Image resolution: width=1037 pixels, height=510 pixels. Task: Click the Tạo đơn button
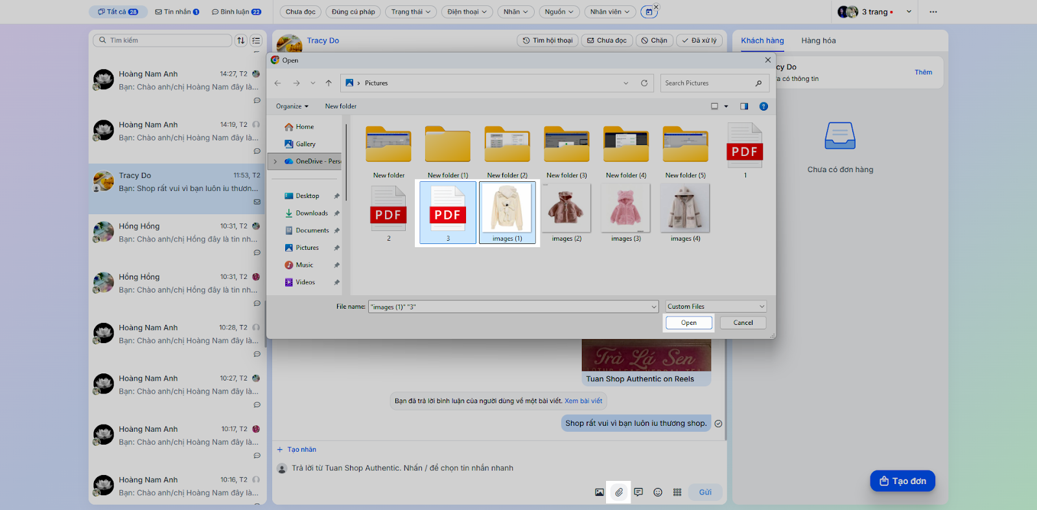tap(903, 481)
